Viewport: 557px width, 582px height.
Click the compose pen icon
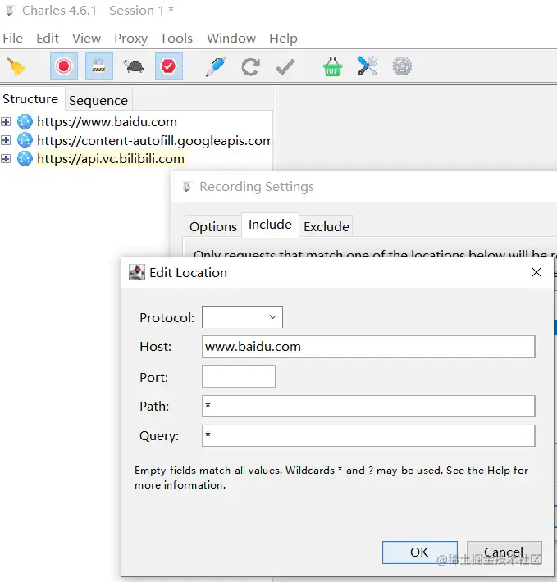[x=216, y=67]
